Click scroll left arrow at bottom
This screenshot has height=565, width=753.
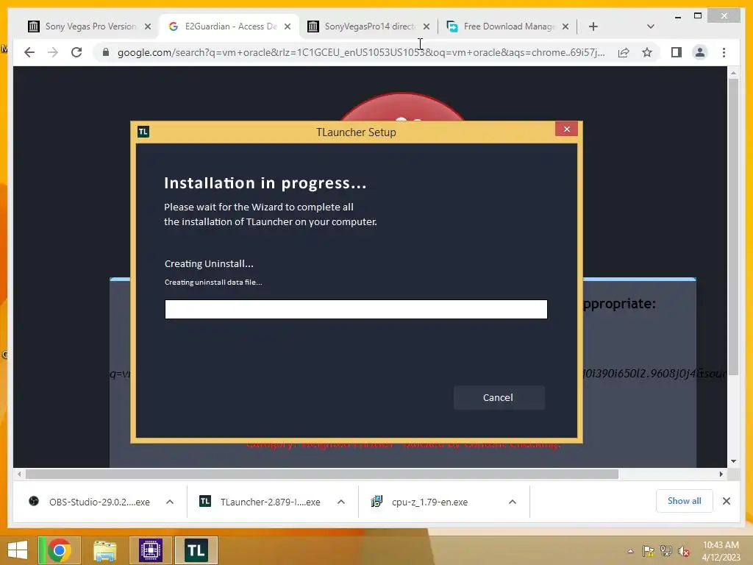pos(19,475)
